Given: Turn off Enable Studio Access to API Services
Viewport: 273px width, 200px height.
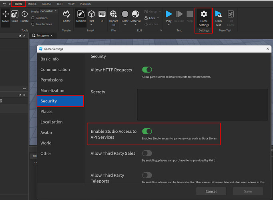Looking at the screenshot, I should [147, 131].
